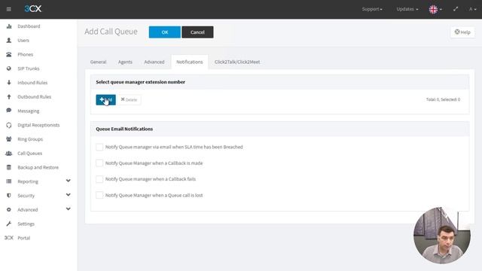Switch to the Agents tab
482x271 pixels.
(125, 62)
